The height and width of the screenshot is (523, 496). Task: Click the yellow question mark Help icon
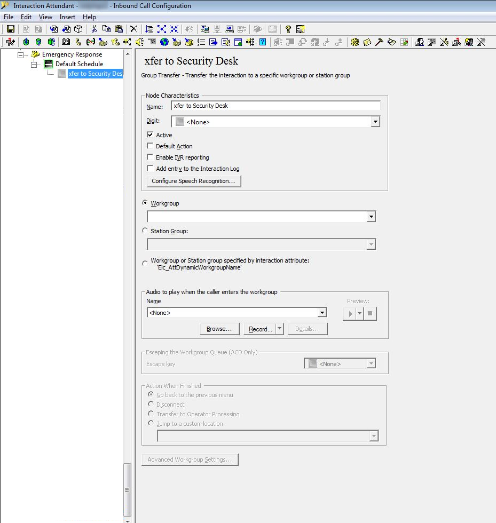point(288,29)
